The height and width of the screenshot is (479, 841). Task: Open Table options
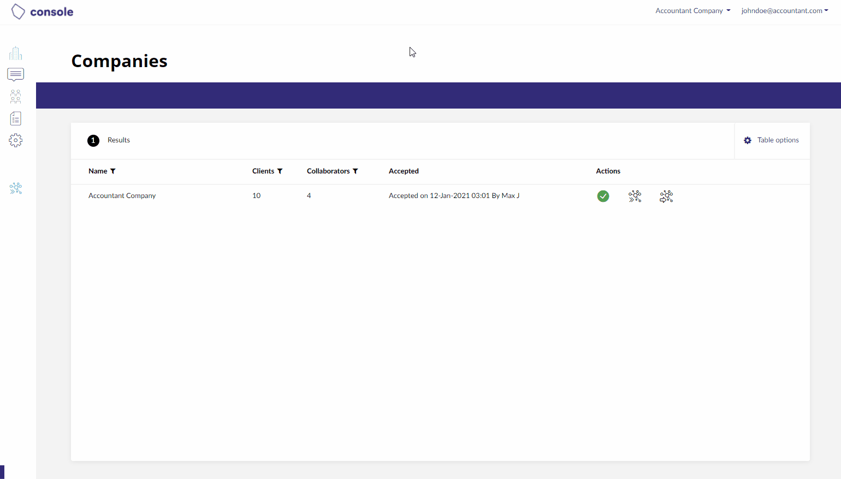tap(772, 140)
